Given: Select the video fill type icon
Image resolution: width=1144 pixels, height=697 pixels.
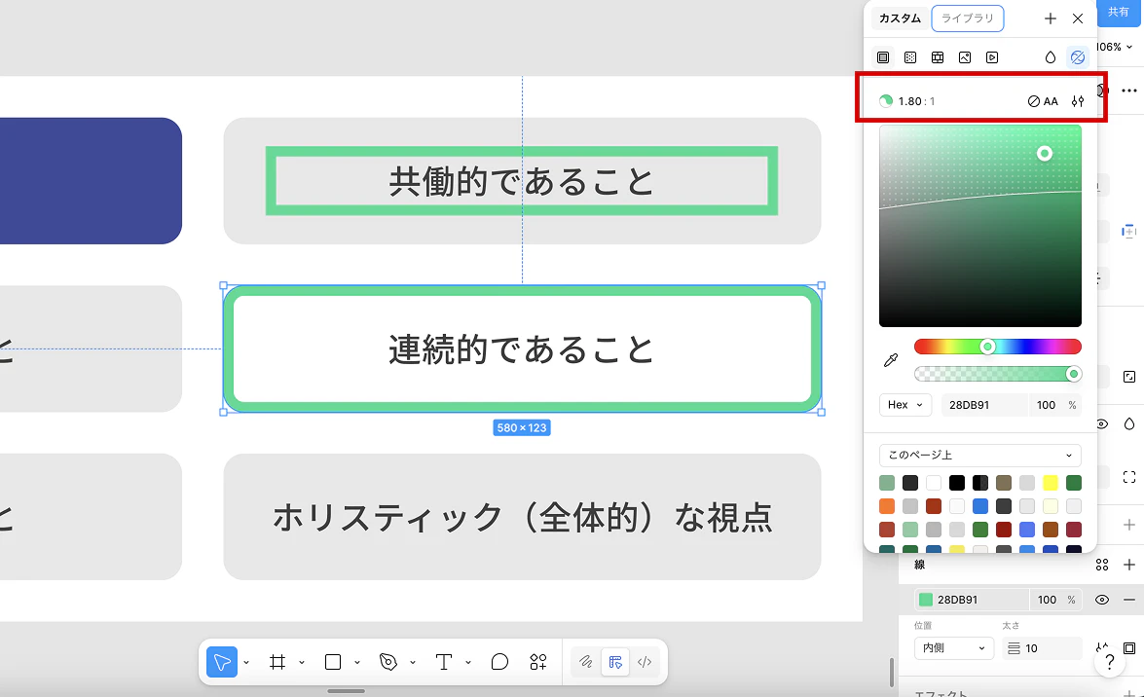Looking at the screenshot, I should point(991,56).
